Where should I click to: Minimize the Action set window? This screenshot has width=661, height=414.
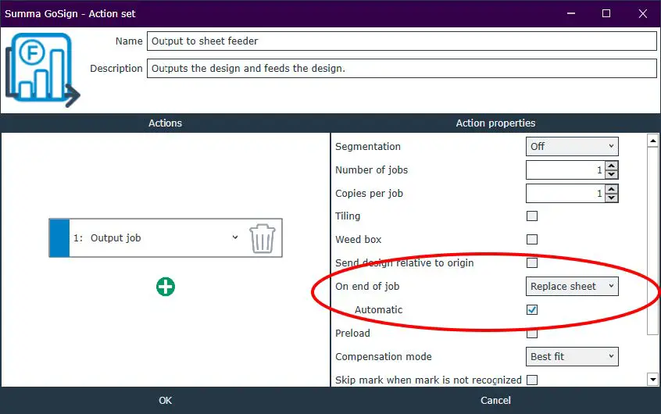click(x=571, y=13)
